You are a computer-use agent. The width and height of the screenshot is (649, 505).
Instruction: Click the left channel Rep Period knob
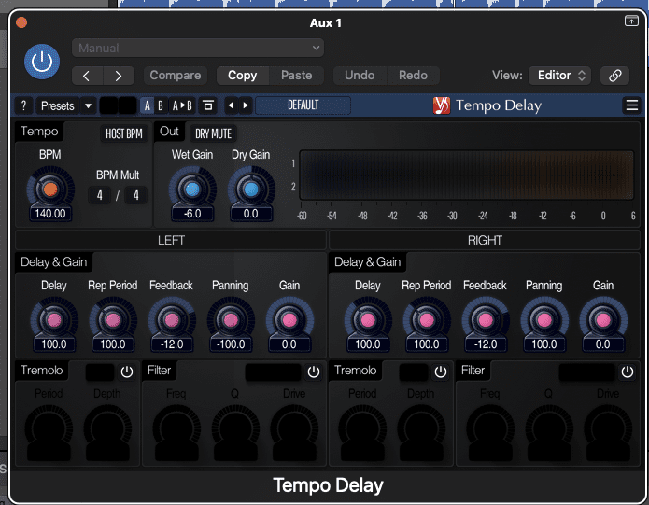click(x=113, y=320)
